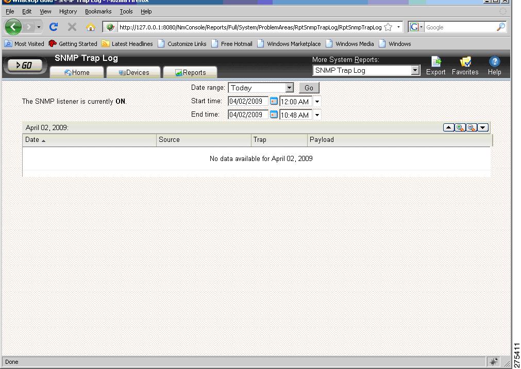This screenshot has height=369, width=521.
Task: Open the Bookmarks menu
Action: pyautogui.click(x=98, y=11)
